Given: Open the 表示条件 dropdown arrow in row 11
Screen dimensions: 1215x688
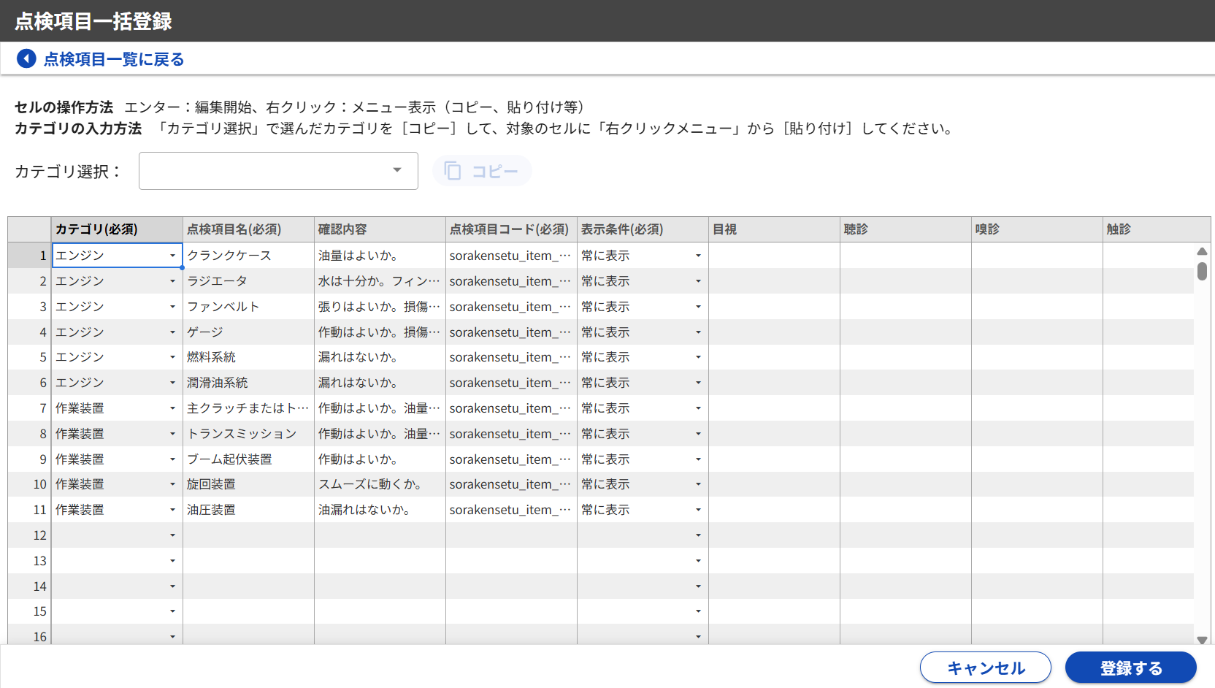Looking at the screenshot, I should tap(698, 510).
